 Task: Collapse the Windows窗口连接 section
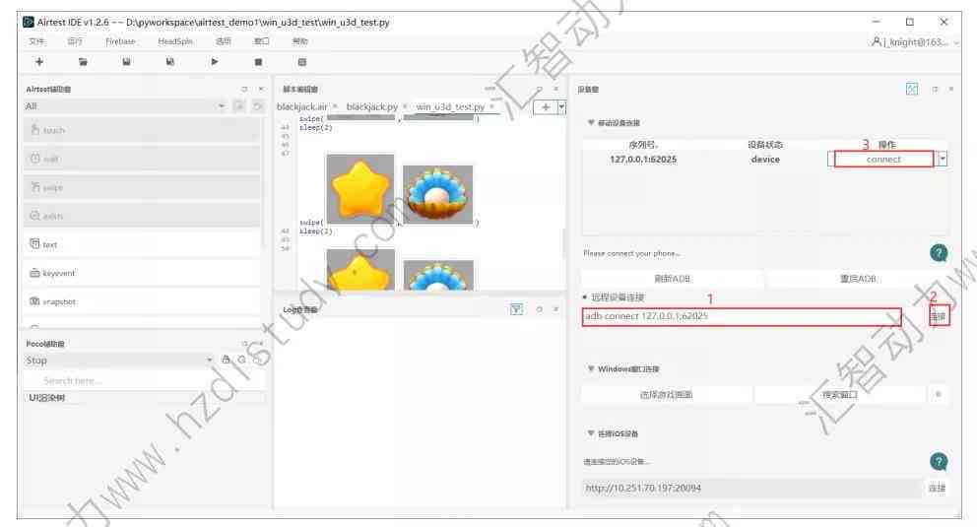coord(591,368)
